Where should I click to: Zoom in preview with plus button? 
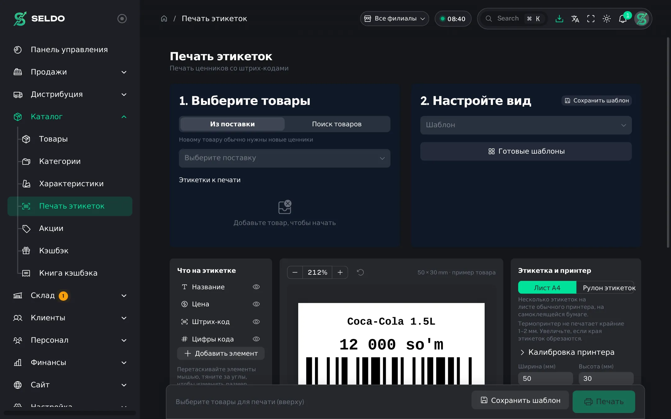click(340, 273)
